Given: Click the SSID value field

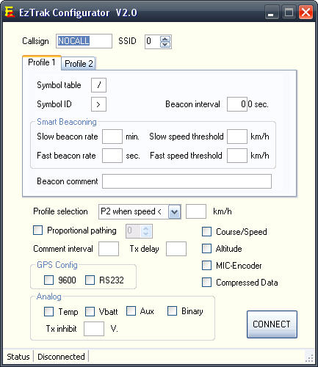Looking at the screenshot, I should [152, 42].
